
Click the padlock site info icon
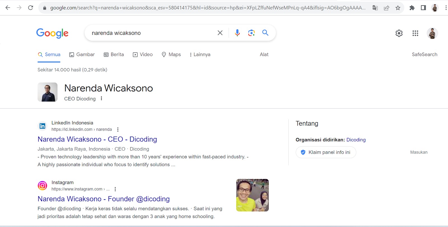(x=45, y=8)
